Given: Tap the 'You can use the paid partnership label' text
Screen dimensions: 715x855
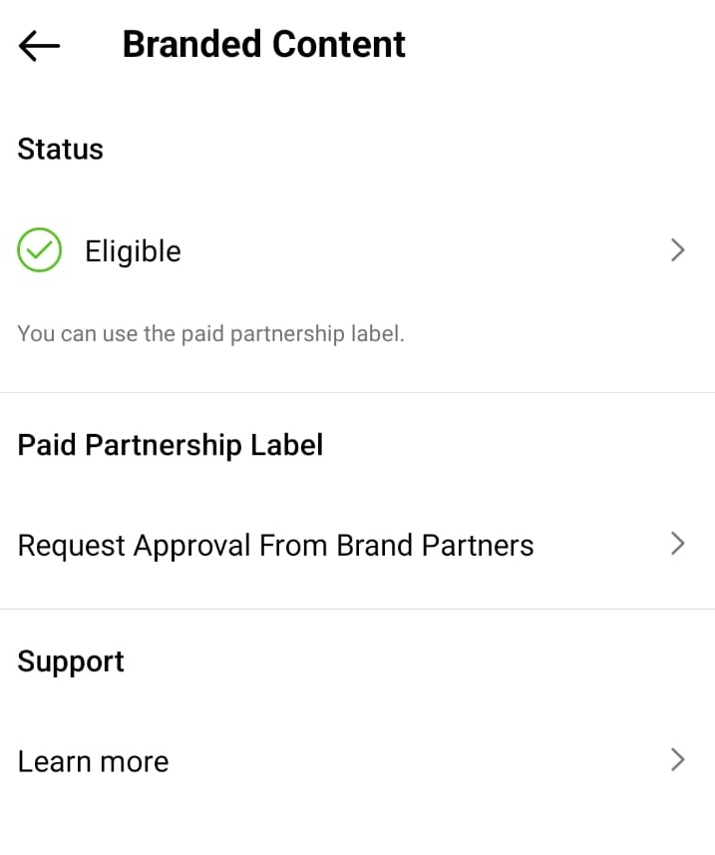Looking at the screenshot, I should pos(210,333).
